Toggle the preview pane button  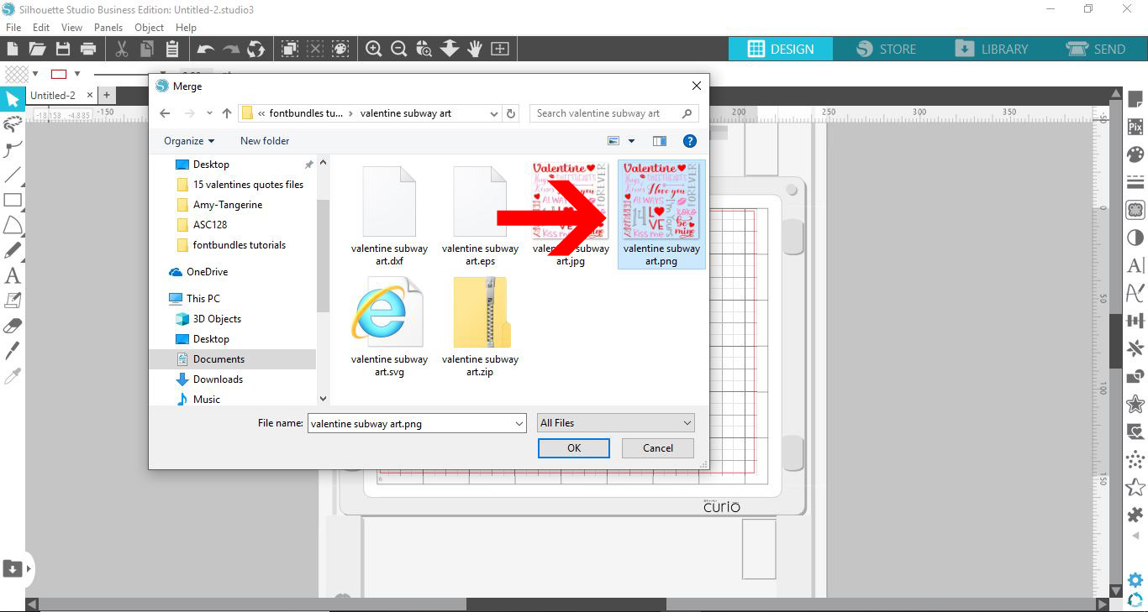660,141
